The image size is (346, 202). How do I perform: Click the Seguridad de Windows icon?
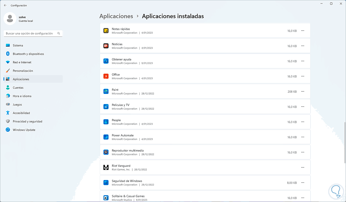(106, 183)
